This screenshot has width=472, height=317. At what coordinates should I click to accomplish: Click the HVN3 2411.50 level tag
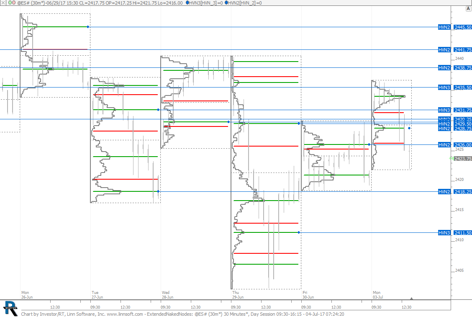444,233
